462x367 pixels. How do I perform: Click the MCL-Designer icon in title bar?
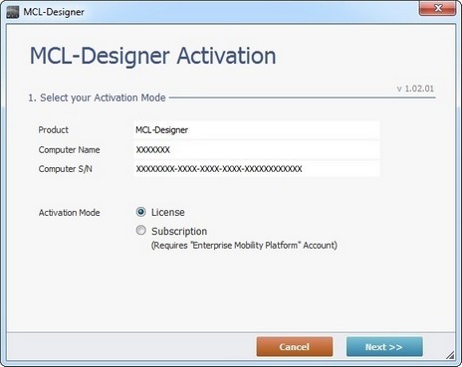pyautogui.click(x=13, y=12)
